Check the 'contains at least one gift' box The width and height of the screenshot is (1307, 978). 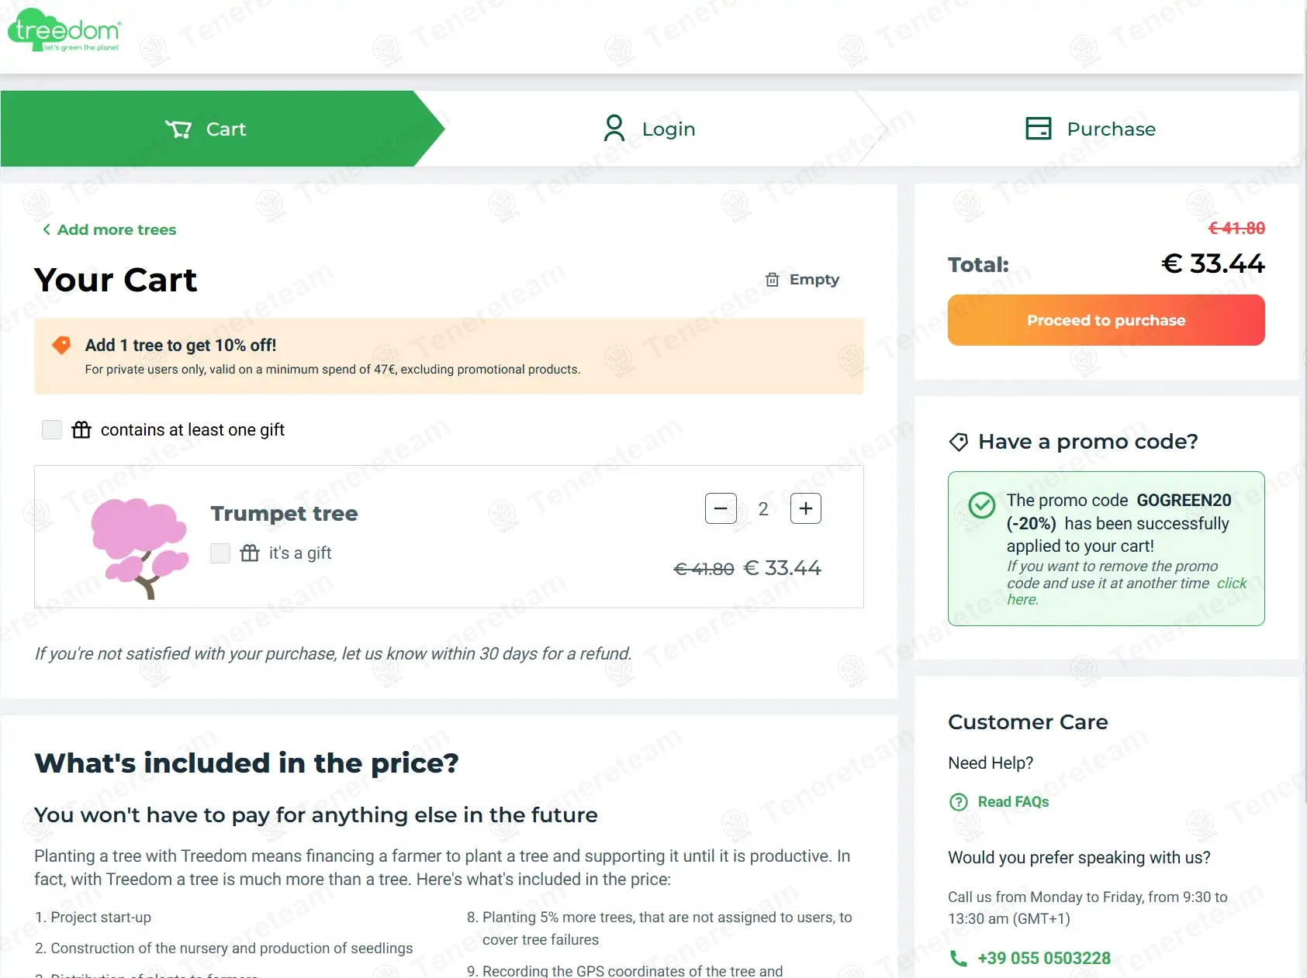pyautogui.click(x=52, y=430)
